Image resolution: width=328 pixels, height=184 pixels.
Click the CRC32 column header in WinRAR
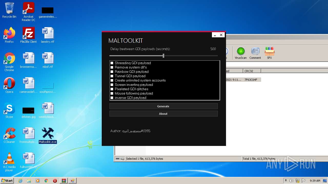[252, 71]
